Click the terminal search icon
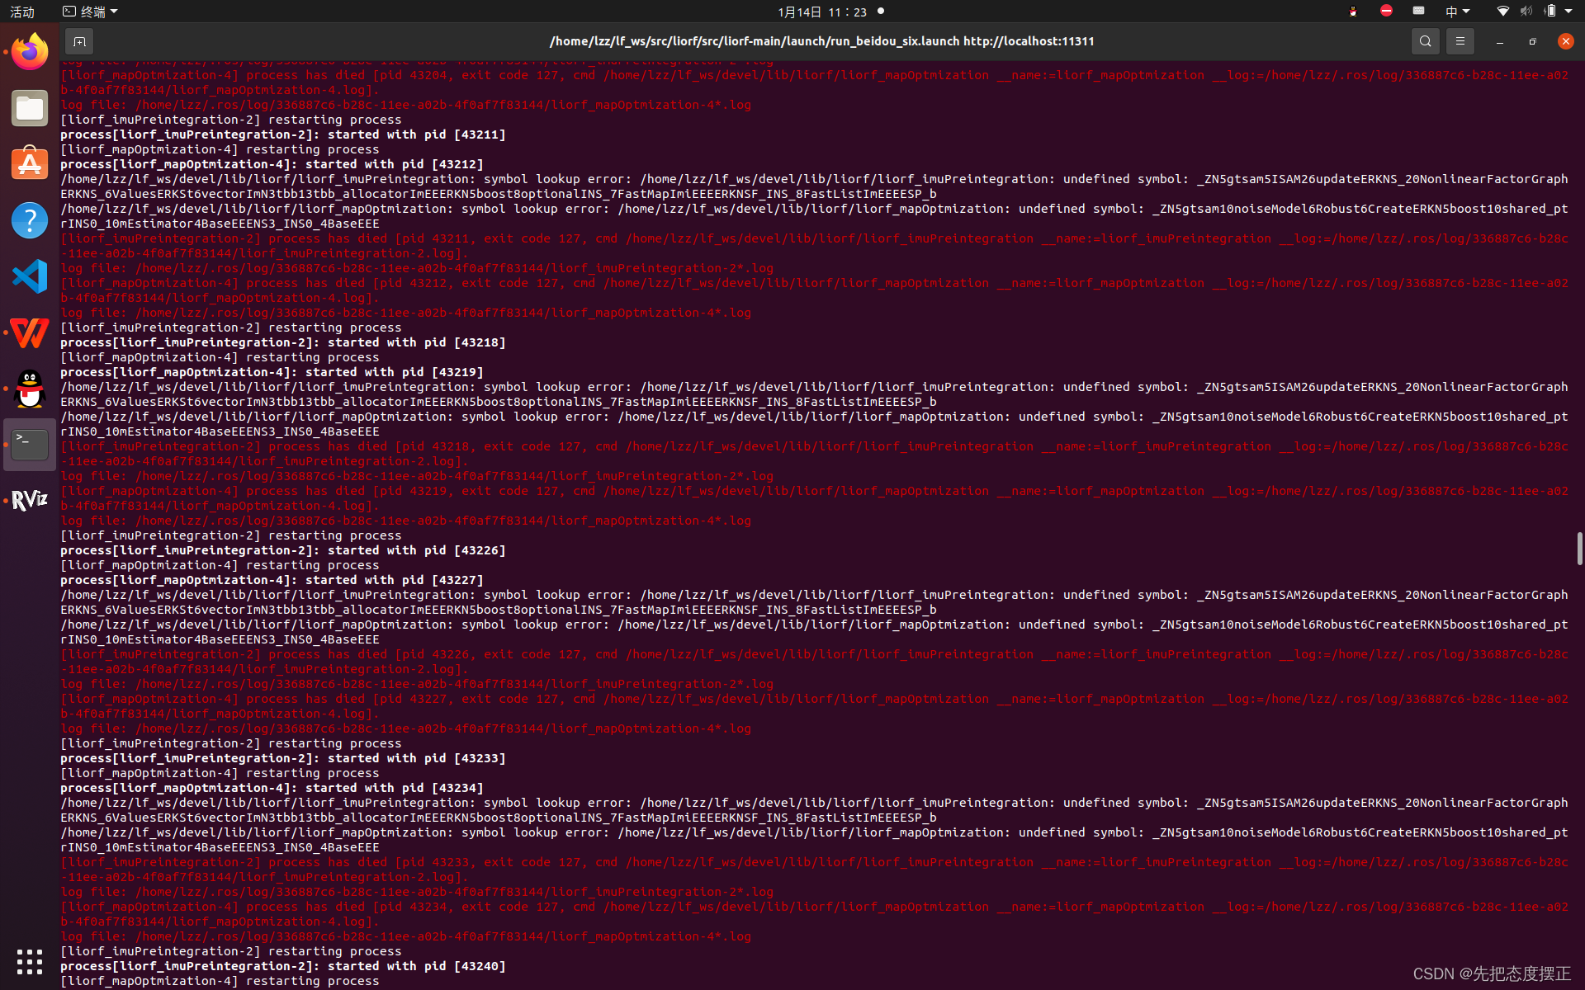Image resolution: width=1585 pixels, height=990 pixels. pos(1425,41)
